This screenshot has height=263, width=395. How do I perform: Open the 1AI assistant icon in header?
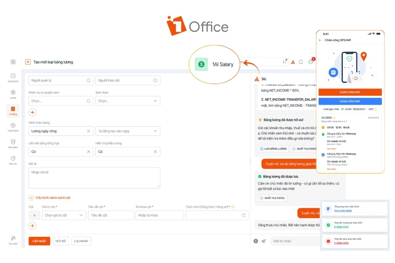pyautogui.click(x=293, y=62)
